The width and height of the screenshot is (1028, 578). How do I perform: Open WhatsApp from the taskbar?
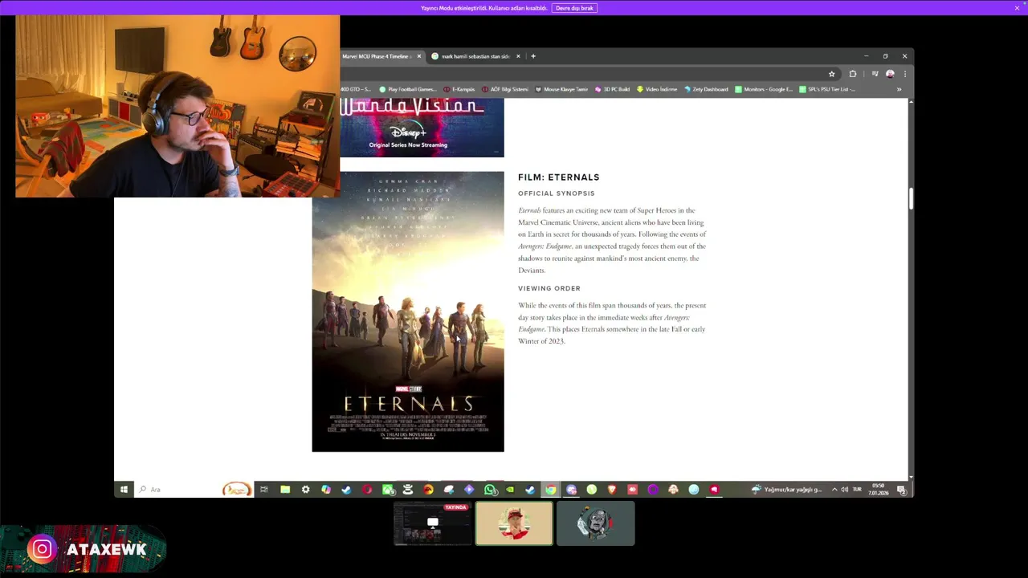tap(490, 490)
